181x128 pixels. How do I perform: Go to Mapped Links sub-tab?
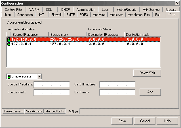click(55, 111)
